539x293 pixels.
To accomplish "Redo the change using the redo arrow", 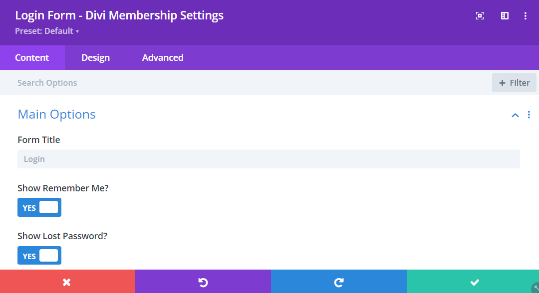I will [338, 282].
